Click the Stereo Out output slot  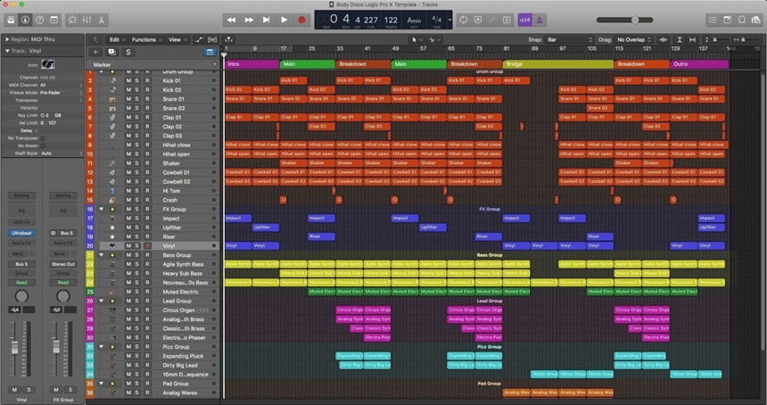63,264
